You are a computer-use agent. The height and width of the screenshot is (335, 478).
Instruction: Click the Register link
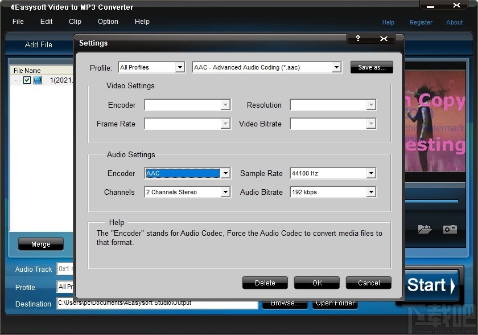(x=421, y=22)
